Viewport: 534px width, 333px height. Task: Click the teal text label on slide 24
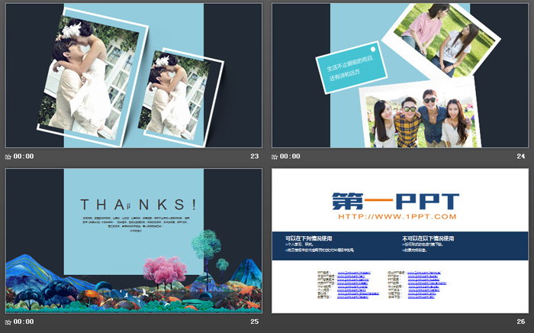click(x=348, y=70)
